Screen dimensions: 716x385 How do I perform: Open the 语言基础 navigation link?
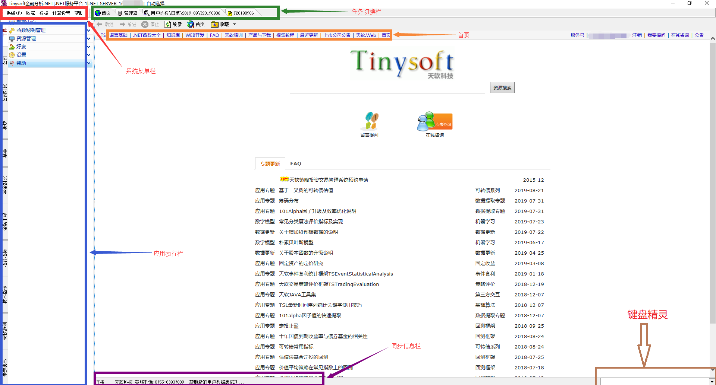(118, 35)
